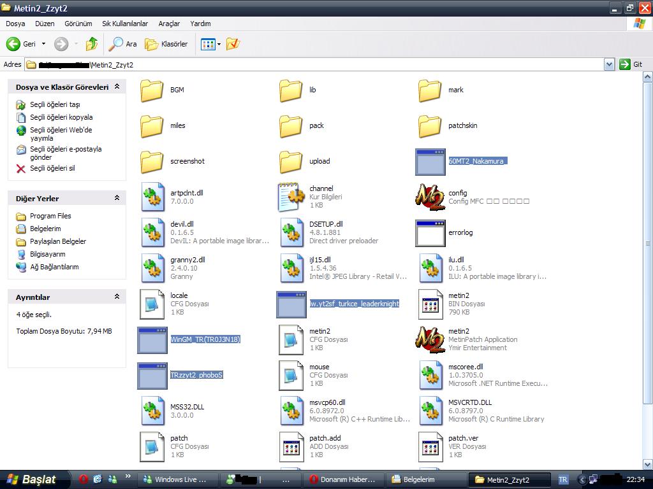Click the granny2.dll icon
653x489 pixels.
(x=152, y=268)
